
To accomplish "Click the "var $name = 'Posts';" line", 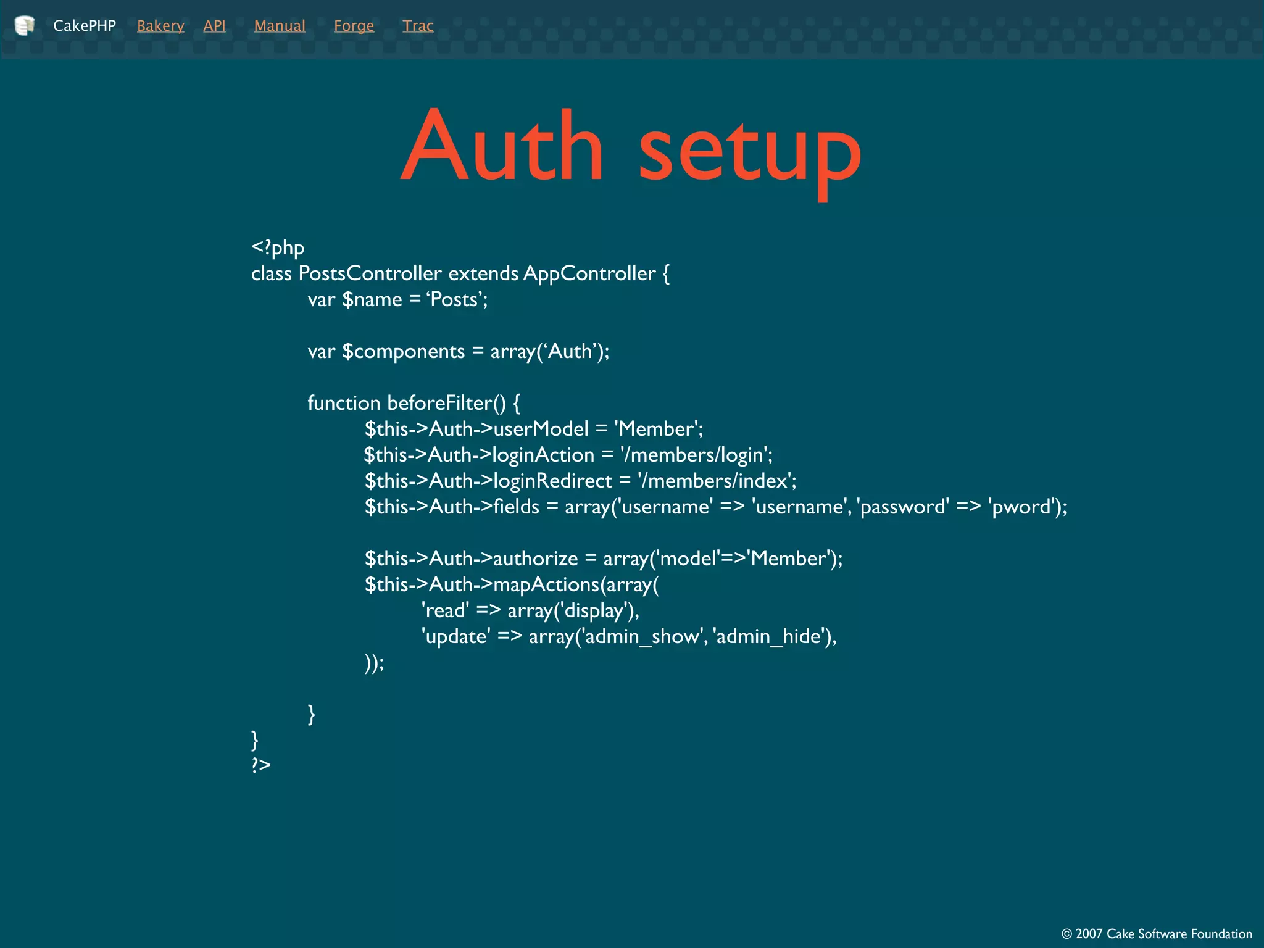I will tap(397, 299).
